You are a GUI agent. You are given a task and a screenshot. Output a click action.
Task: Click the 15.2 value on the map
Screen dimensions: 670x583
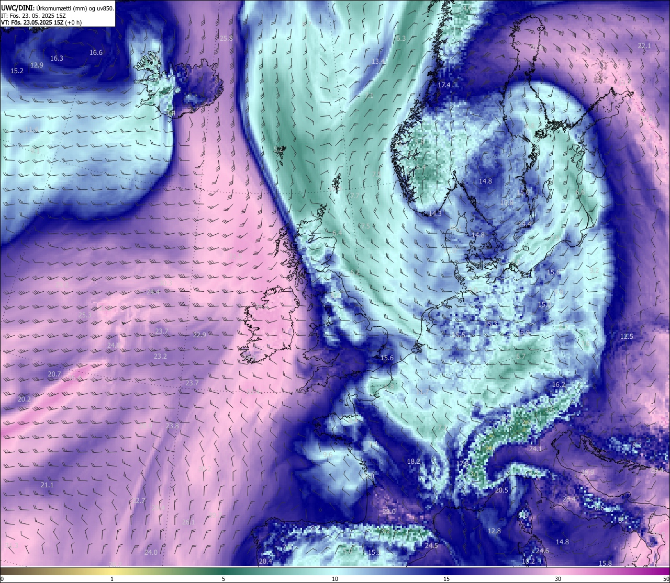coord(17,71)
